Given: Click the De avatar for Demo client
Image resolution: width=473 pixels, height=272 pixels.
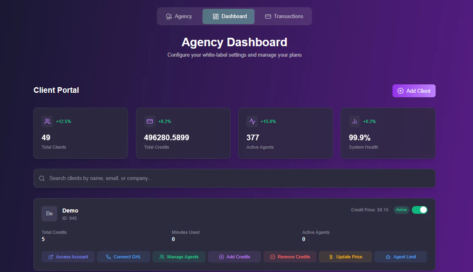Looking at the screenshot, I should click(49, 214).
